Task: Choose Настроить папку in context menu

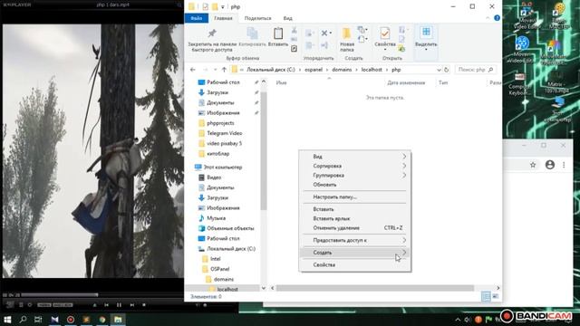Action: (355, 197)
